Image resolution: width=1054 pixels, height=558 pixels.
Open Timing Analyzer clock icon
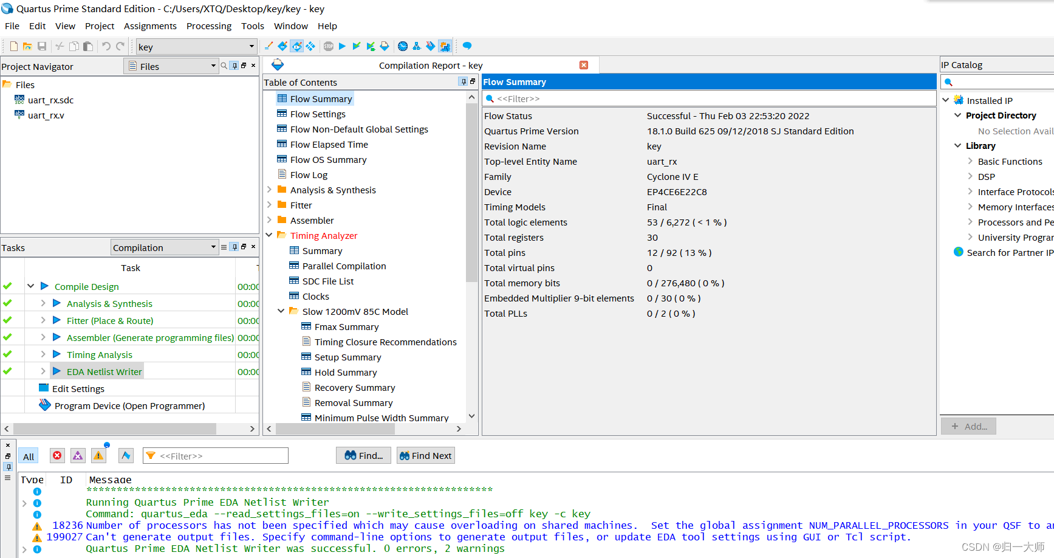click(403, 46)
